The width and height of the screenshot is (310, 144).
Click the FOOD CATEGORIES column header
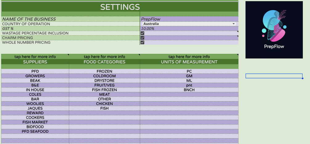pyautogui.click(x=104, y=62)
